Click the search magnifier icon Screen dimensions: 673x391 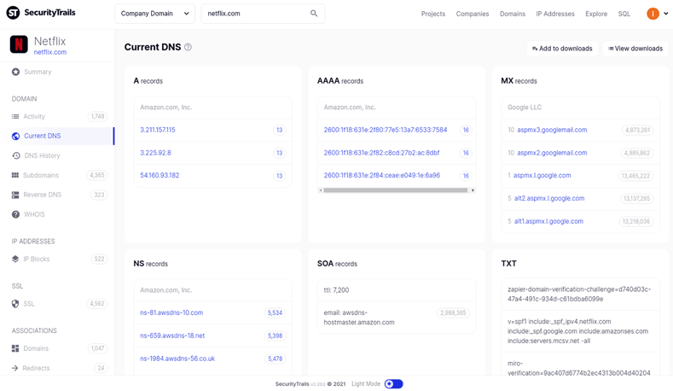314,14
